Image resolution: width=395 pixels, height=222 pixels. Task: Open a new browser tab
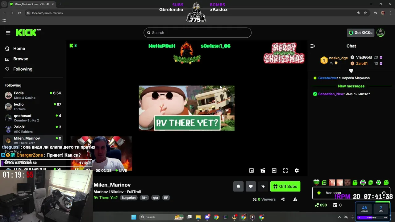coord(60,4)
